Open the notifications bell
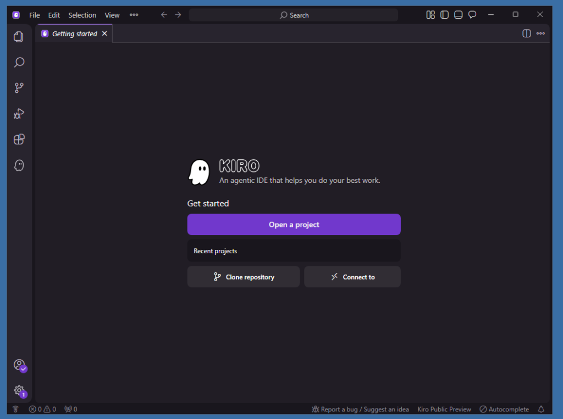The height and width of the screenshot is (419, 563). (x=541, y=409)
